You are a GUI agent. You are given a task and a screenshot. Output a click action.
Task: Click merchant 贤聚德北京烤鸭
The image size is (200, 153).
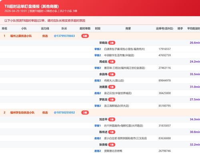pyautogui.click(x=113, y=151)
